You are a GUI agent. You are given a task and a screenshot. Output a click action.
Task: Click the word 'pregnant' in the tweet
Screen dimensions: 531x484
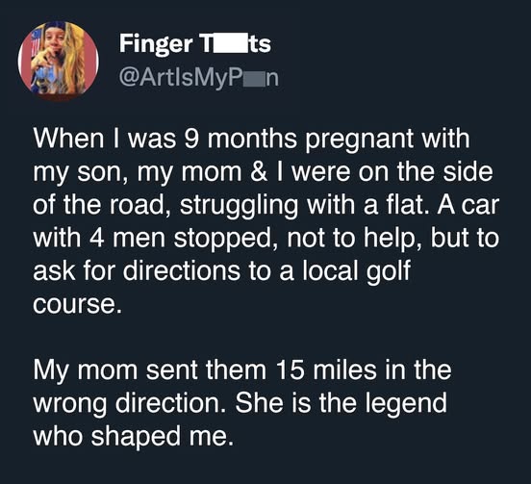coord(360,140)
